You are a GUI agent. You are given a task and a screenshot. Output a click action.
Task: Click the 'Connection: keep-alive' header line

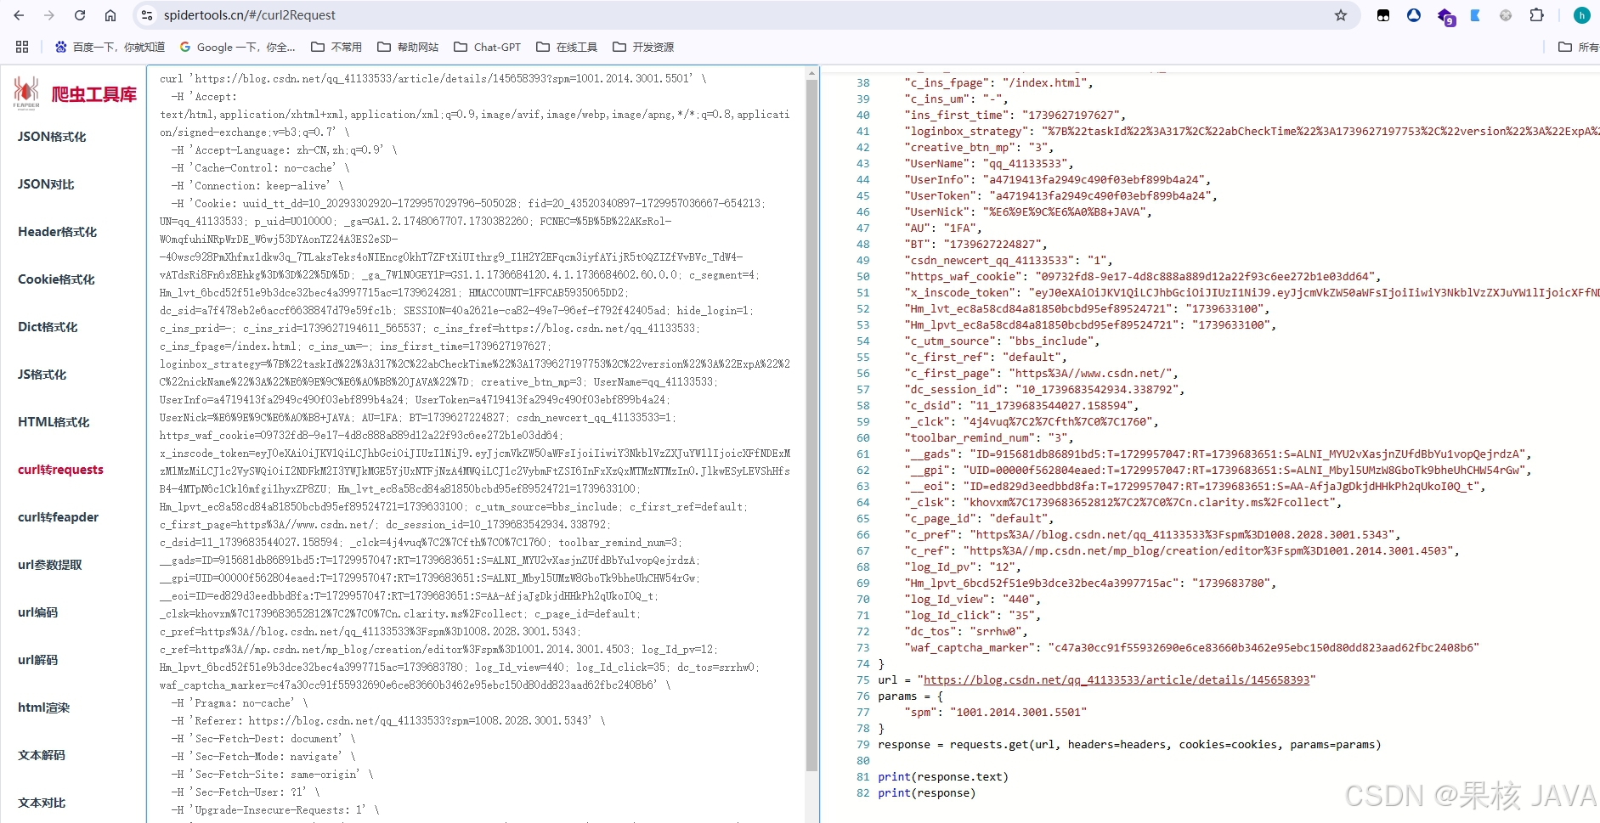(257, 186)
